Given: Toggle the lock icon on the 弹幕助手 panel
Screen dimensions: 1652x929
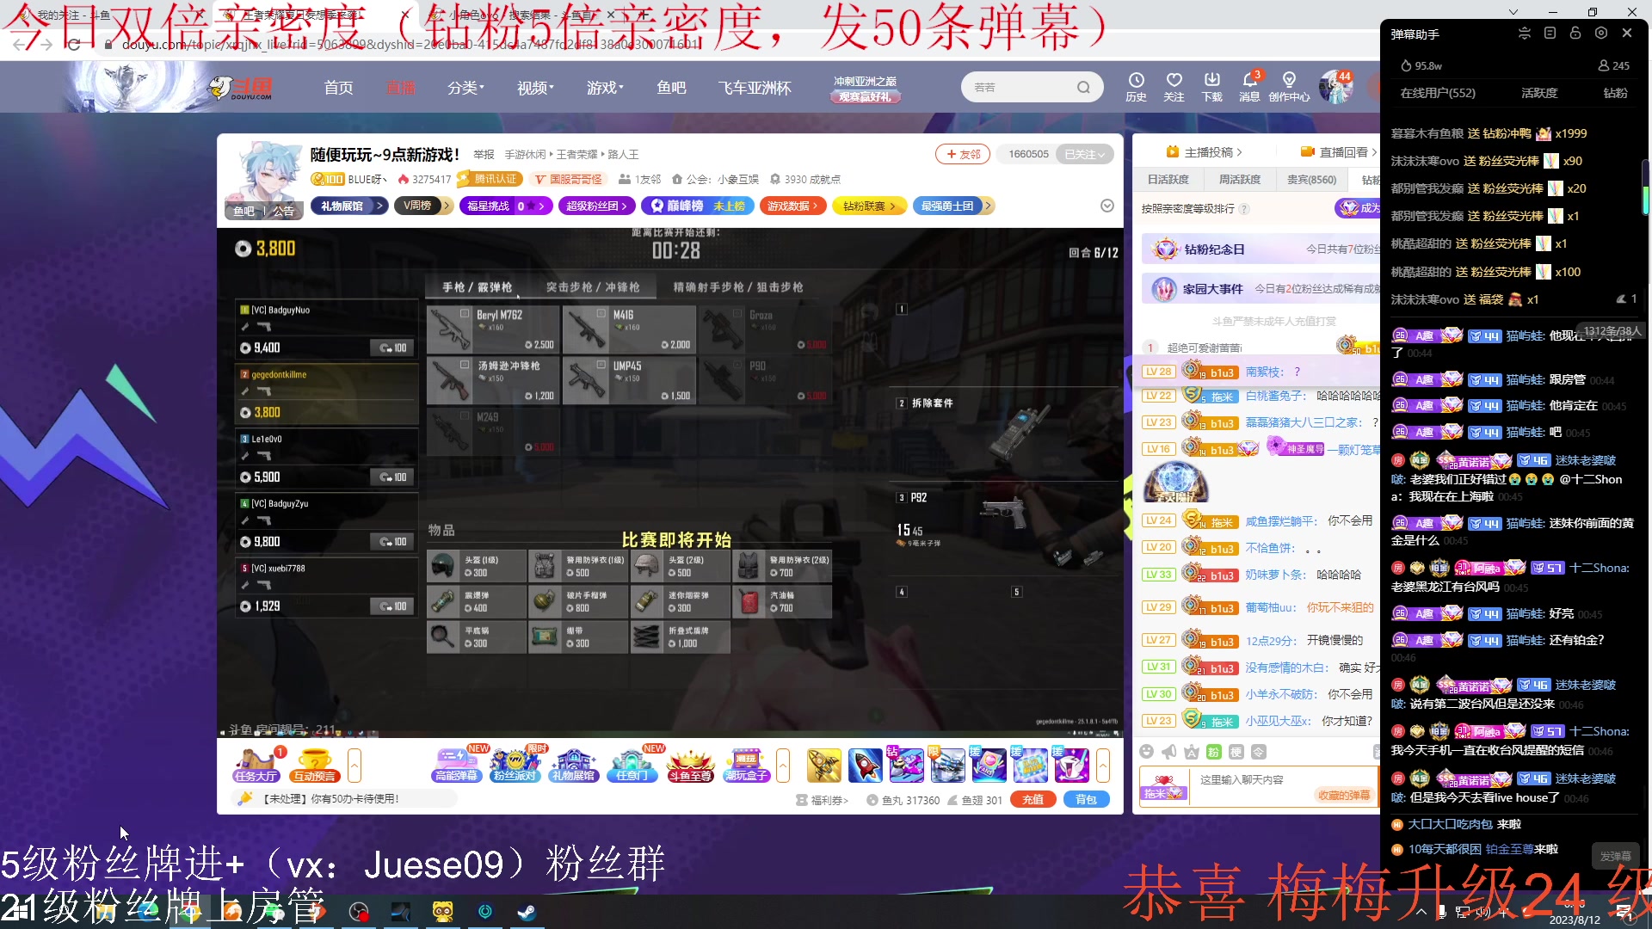Looking at the screenshot, I should 1575,33.
